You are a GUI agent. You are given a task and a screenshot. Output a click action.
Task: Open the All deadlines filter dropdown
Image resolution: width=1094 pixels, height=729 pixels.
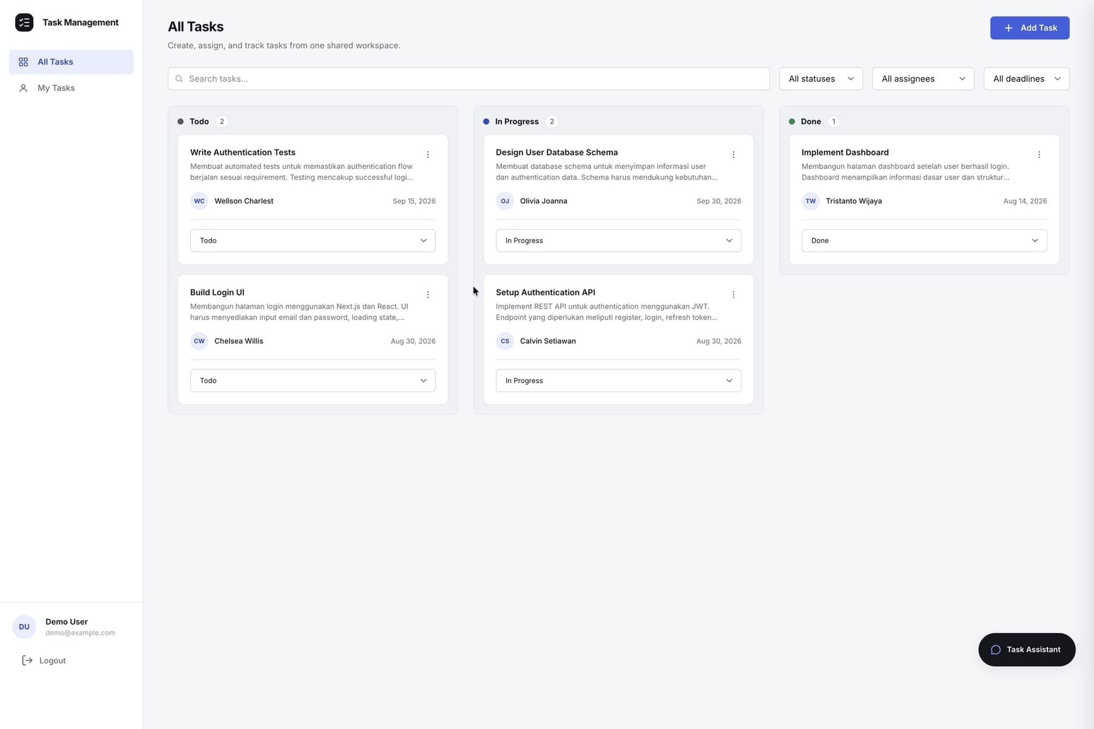pos(1026,78)
